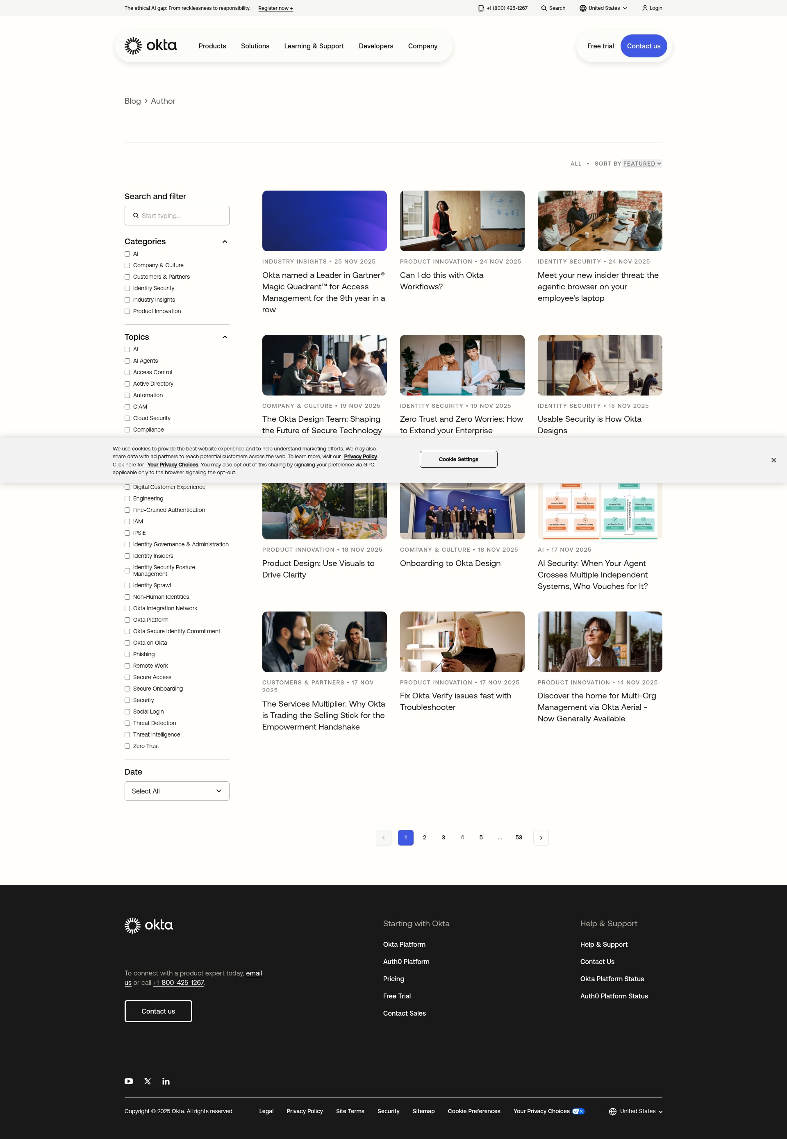Check the Identity Security category
Screen dimensions: 787x1139
(x=127, y=289)
